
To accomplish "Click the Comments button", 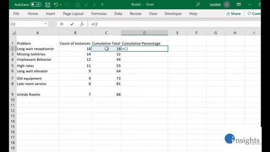I will pyautogui.click(x=253, y=14).
